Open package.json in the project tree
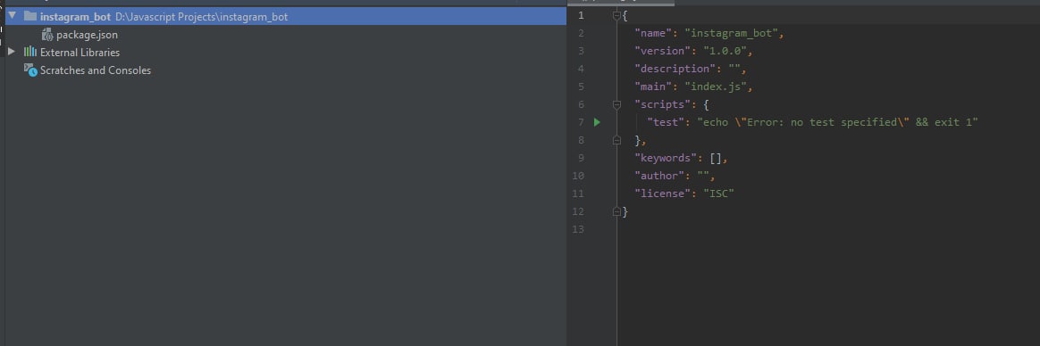 [x=87, y=35]
